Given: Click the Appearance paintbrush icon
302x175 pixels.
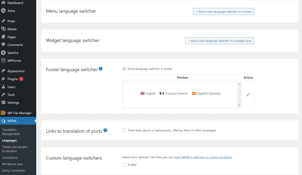Looking at the screenshot, I should click(x=3, y=71).
